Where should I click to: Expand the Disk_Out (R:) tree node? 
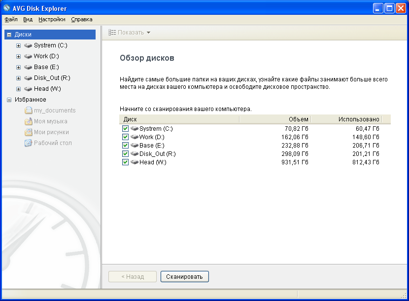pos(18,78)
